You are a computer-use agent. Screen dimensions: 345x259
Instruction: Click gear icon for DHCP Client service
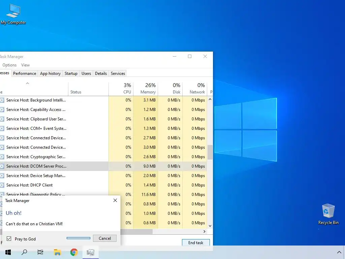point(2,185)
